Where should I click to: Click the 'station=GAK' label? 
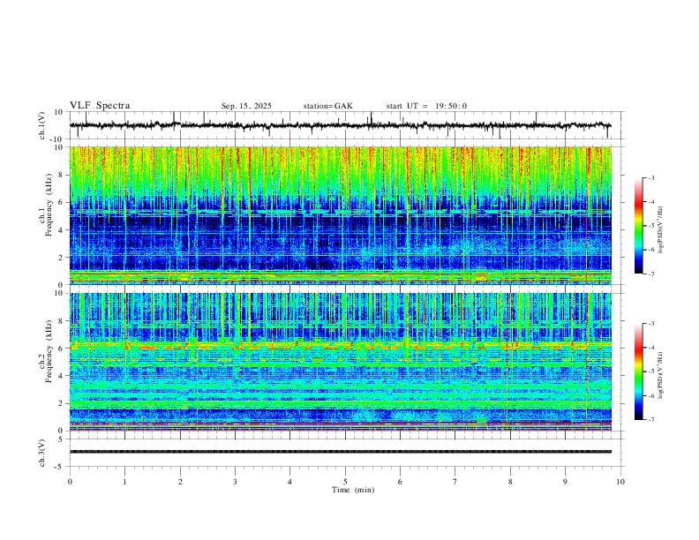point(327,106)
